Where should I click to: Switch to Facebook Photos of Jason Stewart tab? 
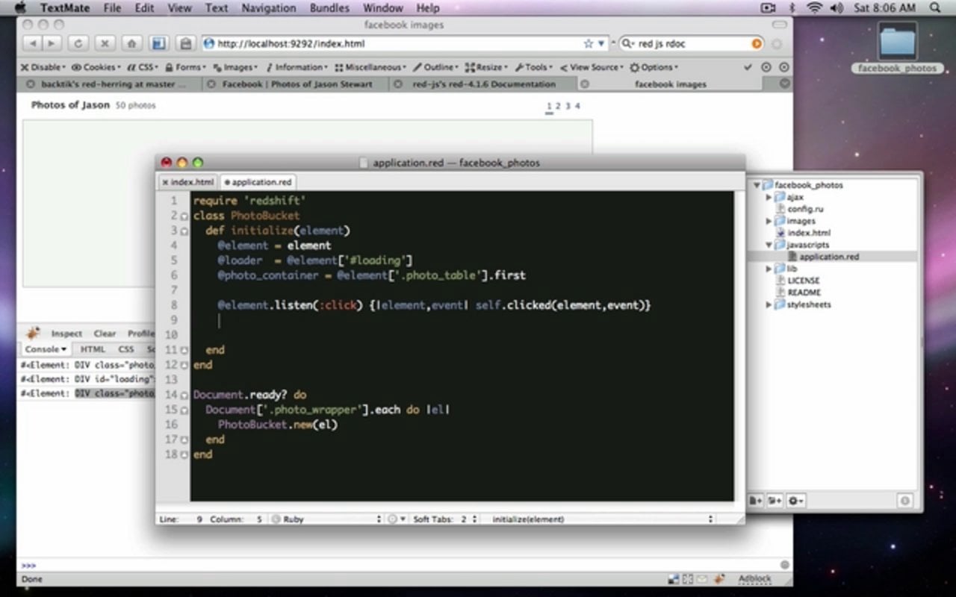coord(297,84)
